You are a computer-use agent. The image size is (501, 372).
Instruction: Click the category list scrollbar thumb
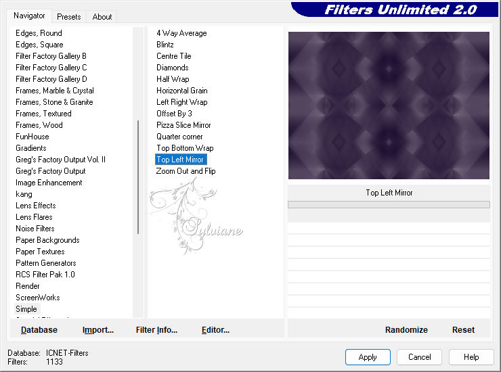[x=138, y=177]
